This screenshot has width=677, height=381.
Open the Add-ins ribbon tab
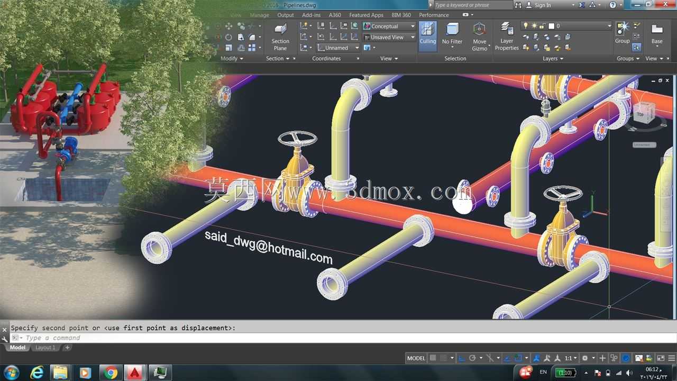coord(311,15)
